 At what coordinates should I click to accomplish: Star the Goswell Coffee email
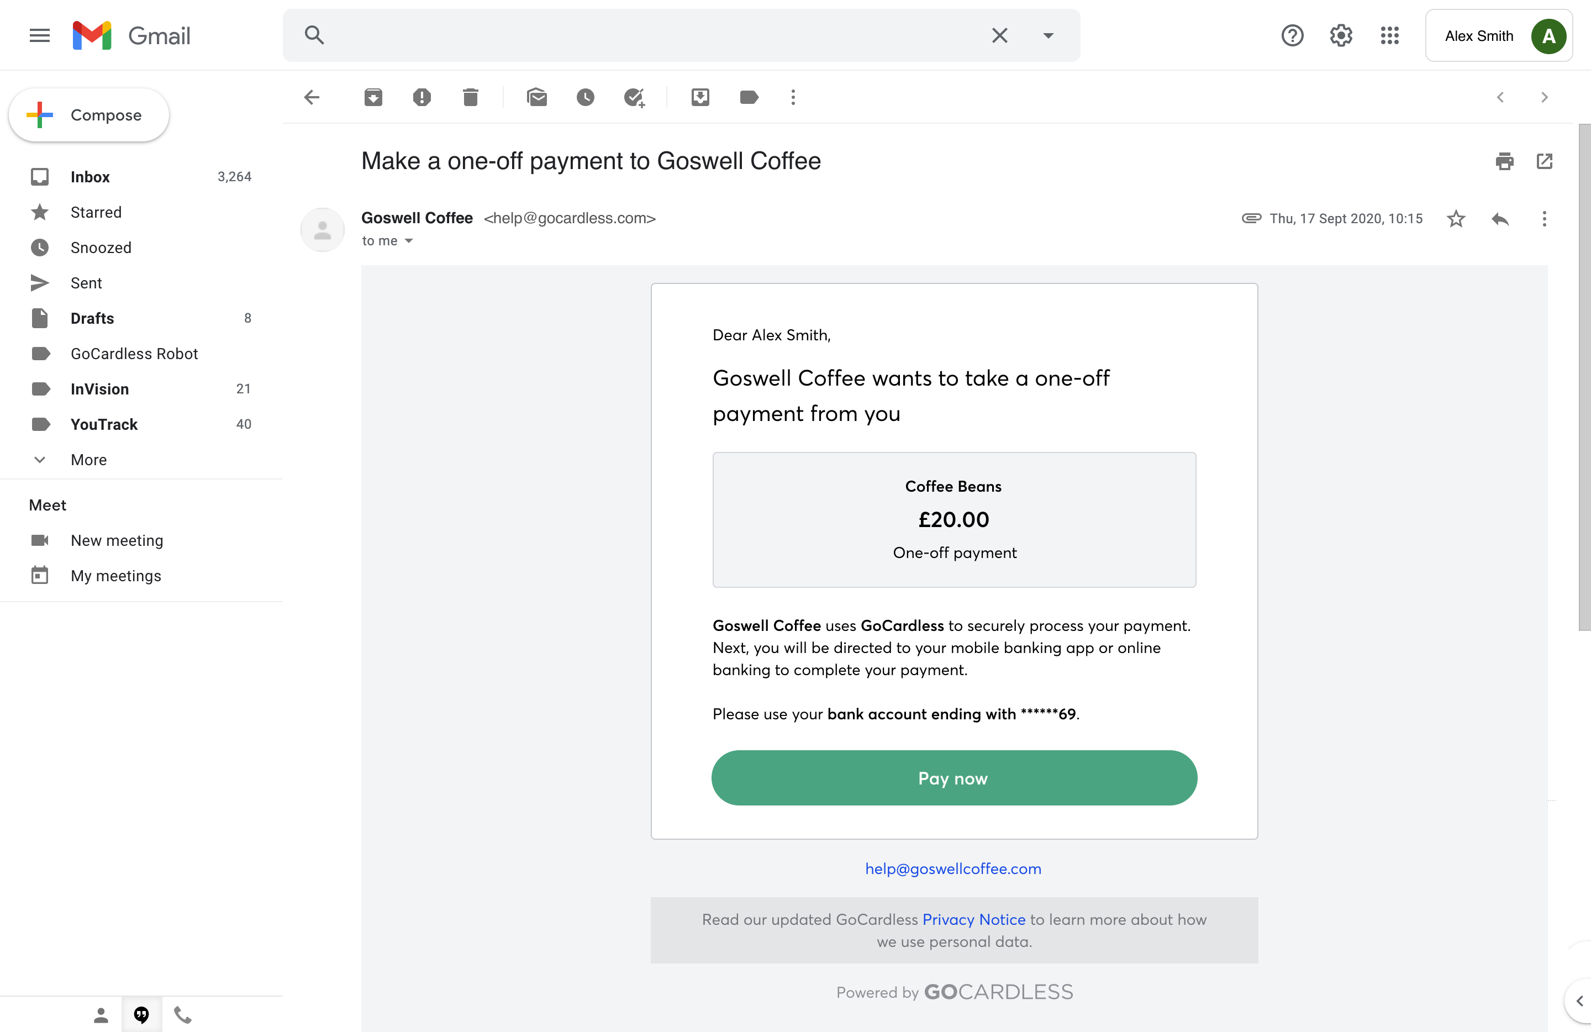pos(1456,219)
